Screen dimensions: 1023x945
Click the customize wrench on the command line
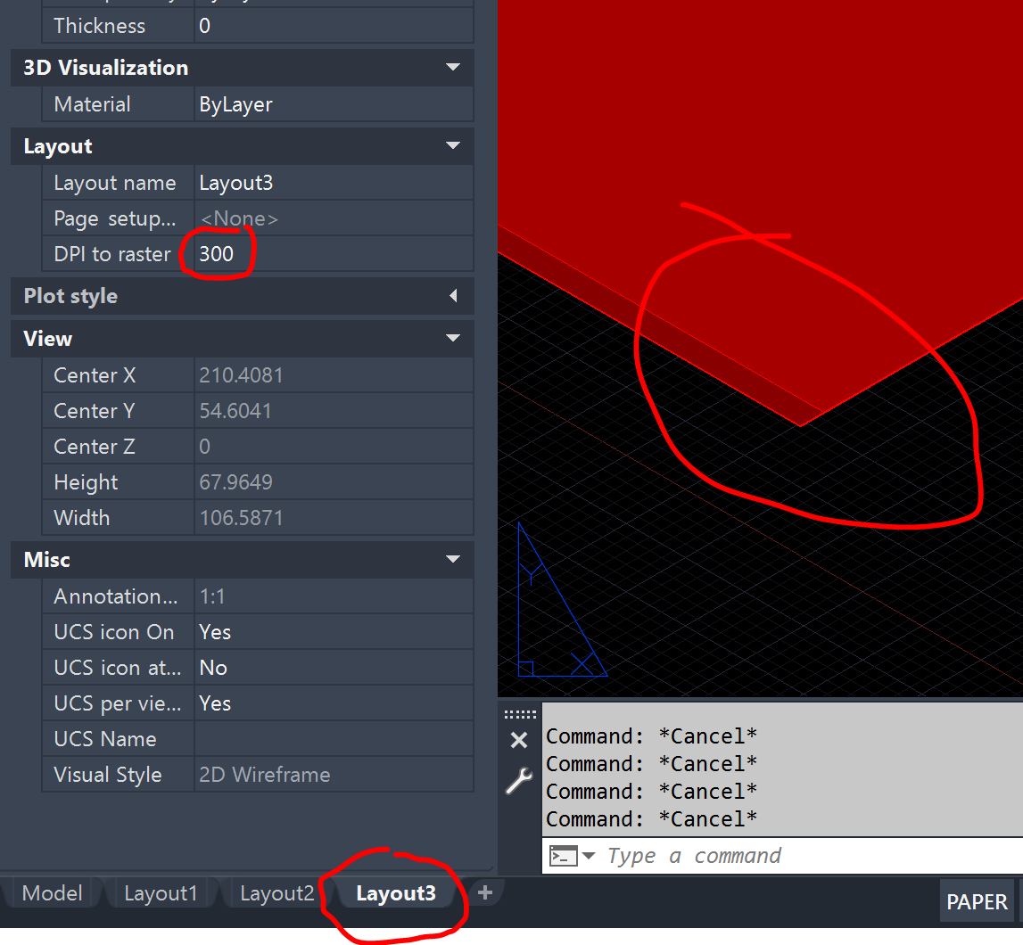coord(519,782)
